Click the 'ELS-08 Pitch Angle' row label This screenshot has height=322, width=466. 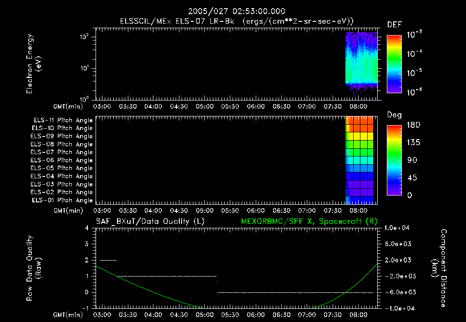61,144
